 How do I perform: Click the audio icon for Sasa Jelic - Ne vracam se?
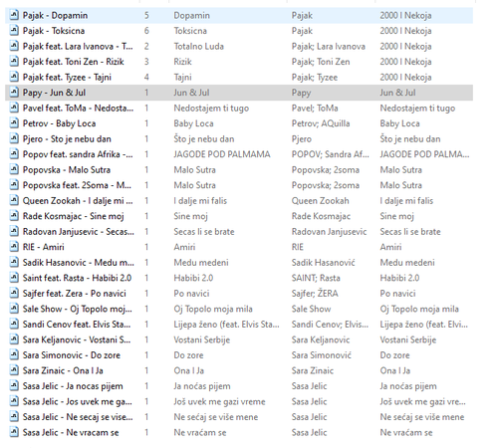pyautogui.click(x=14, y=432)
